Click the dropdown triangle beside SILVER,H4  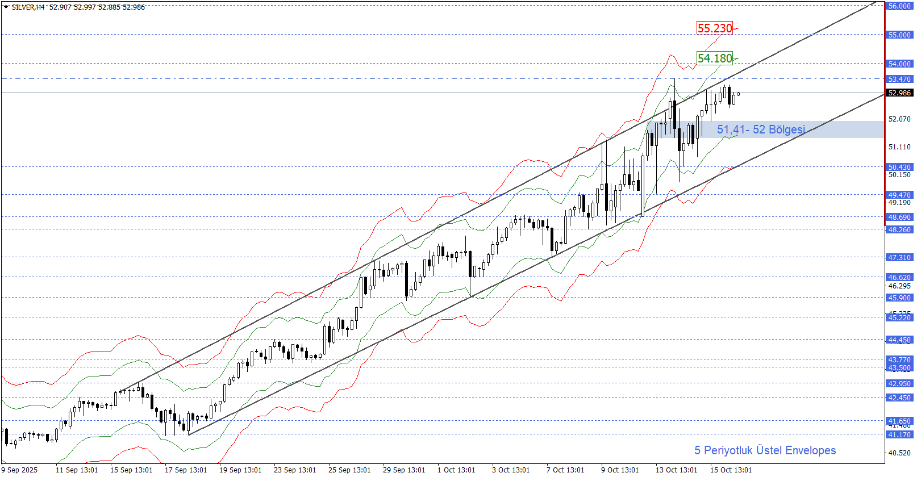pos(6,7)
